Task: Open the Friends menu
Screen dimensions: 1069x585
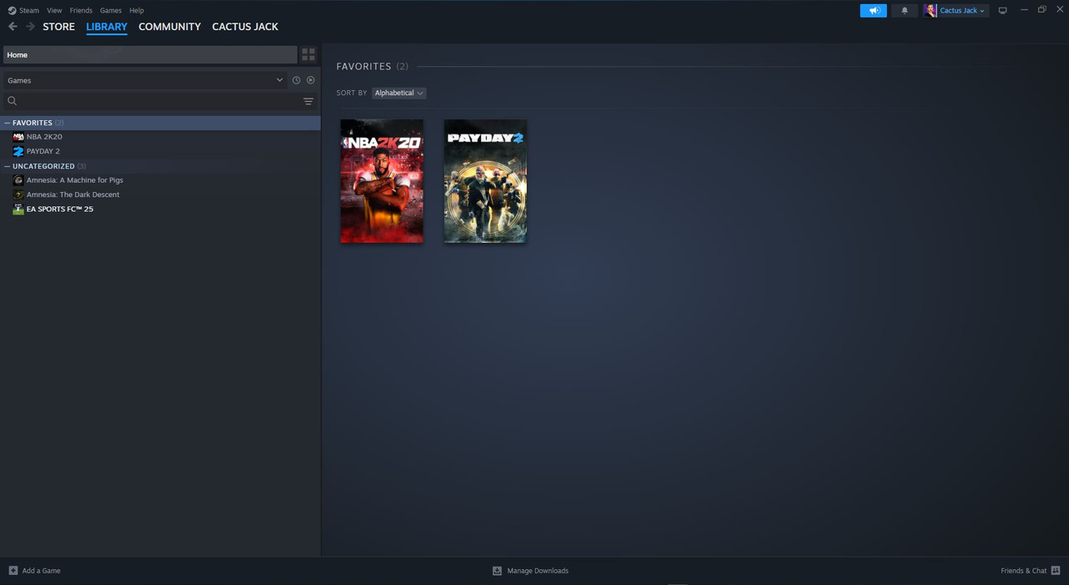Action: [x=81, y=11]
